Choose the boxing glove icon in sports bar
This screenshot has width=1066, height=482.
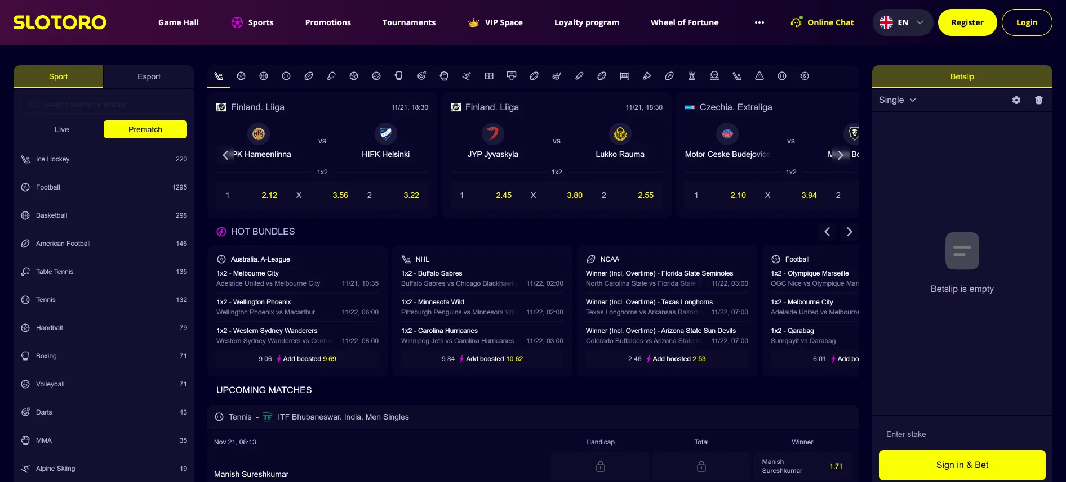(399, 76)
